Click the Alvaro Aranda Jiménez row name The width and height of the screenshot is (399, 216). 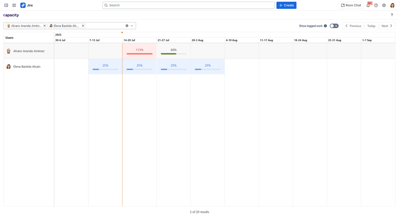click(29, 51)
